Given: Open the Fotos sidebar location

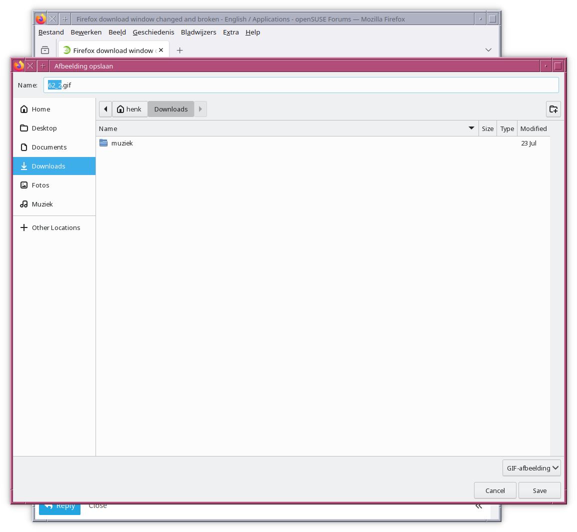Looking at the screenshot, I should coord(54,185).
